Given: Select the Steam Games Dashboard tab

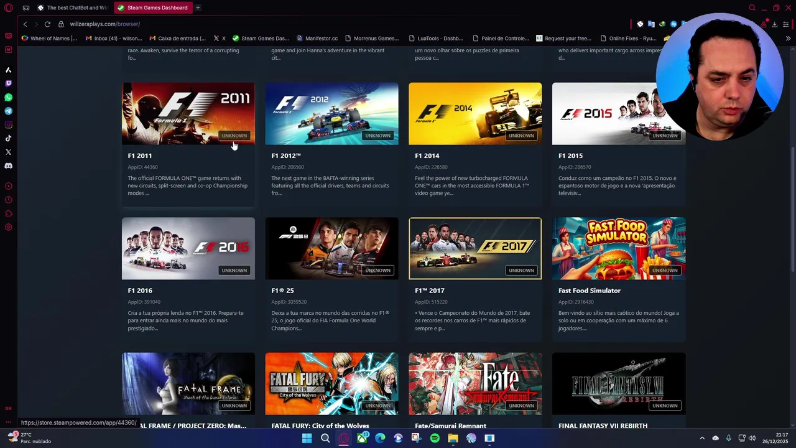Looking at the screenshot, I should pyautogui.click(x=152, y=7).
